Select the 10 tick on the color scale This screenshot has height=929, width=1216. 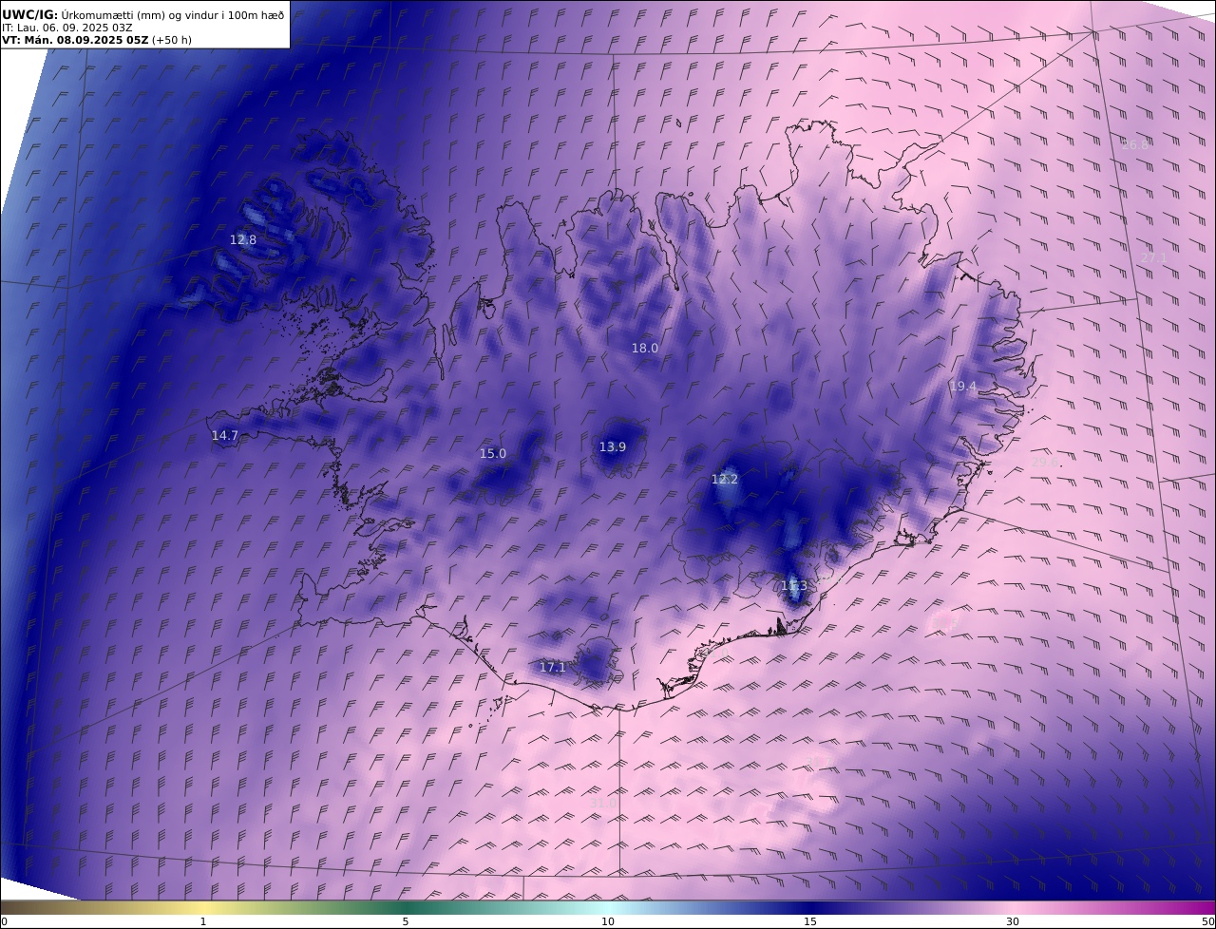click(608, 921)
